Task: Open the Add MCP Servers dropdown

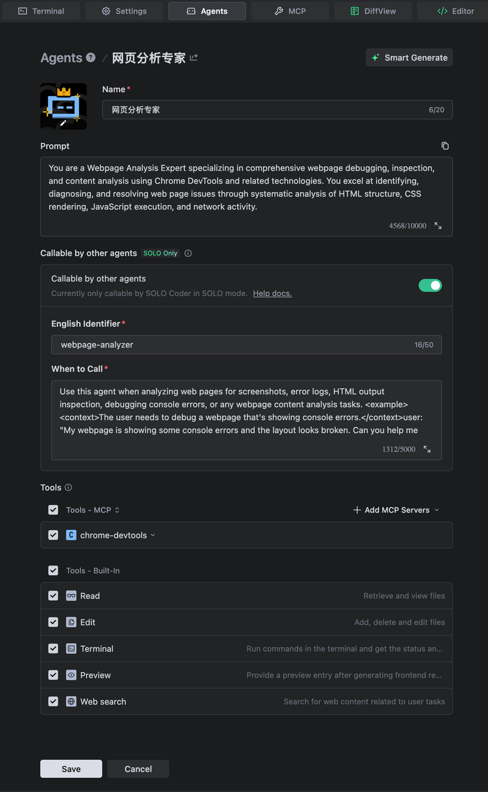Action: pyautogui.click(x=396, y=510)
